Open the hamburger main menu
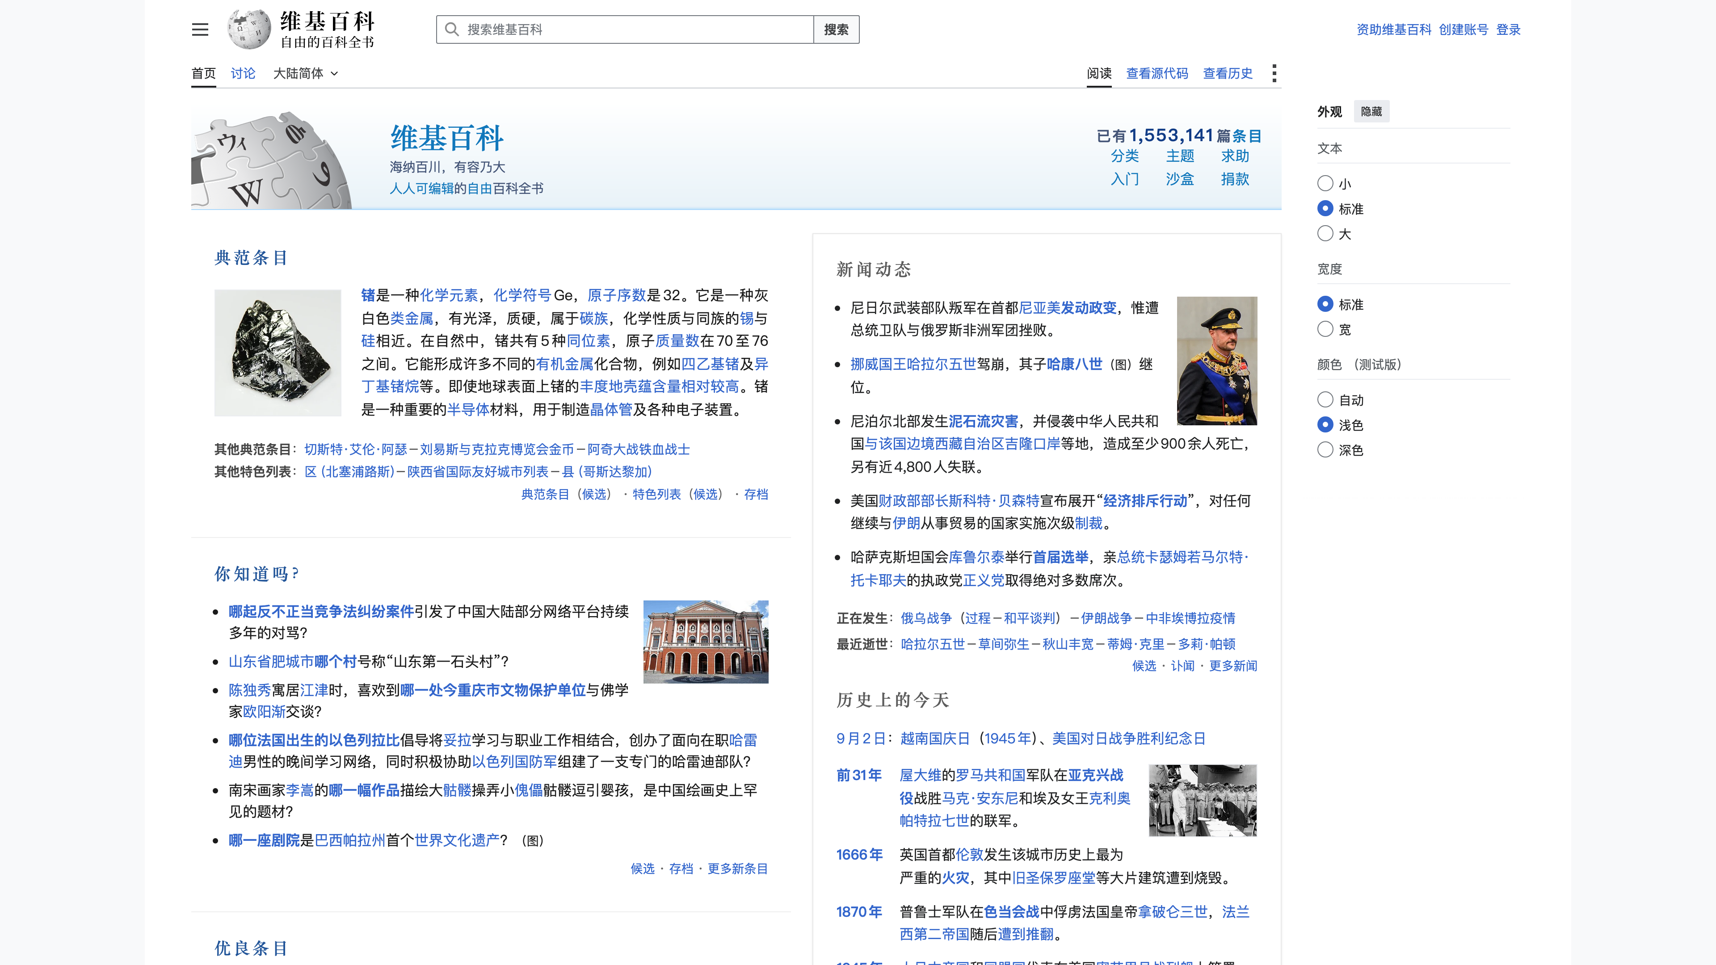 tap(200, 29)
